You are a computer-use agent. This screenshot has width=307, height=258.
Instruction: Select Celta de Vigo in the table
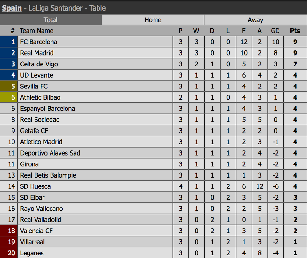pos(39,64)
